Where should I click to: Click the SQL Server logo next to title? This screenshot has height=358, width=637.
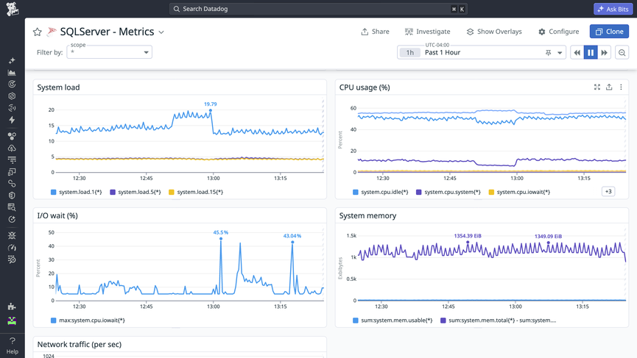click(52, 32)
